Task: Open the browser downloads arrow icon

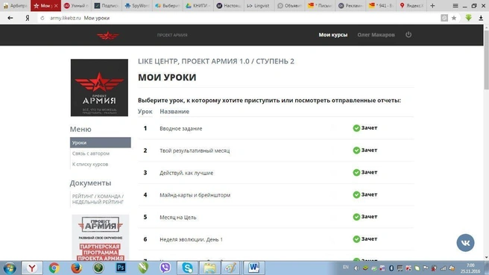Action: (x=481, y=18)
